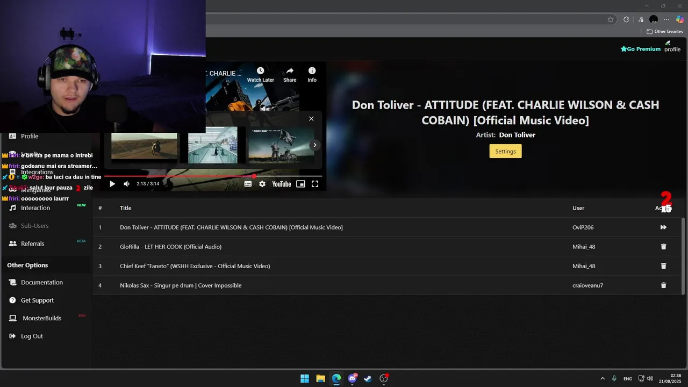The height and width of the screenshot is (387, 688).
Task: Click the page vertical scrollbar
Action: [x=684, y=256]
